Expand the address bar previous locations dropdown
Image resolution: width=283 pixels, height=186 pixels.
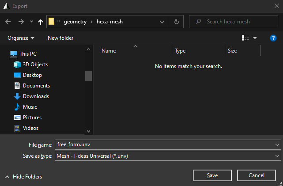click(162, 22)
